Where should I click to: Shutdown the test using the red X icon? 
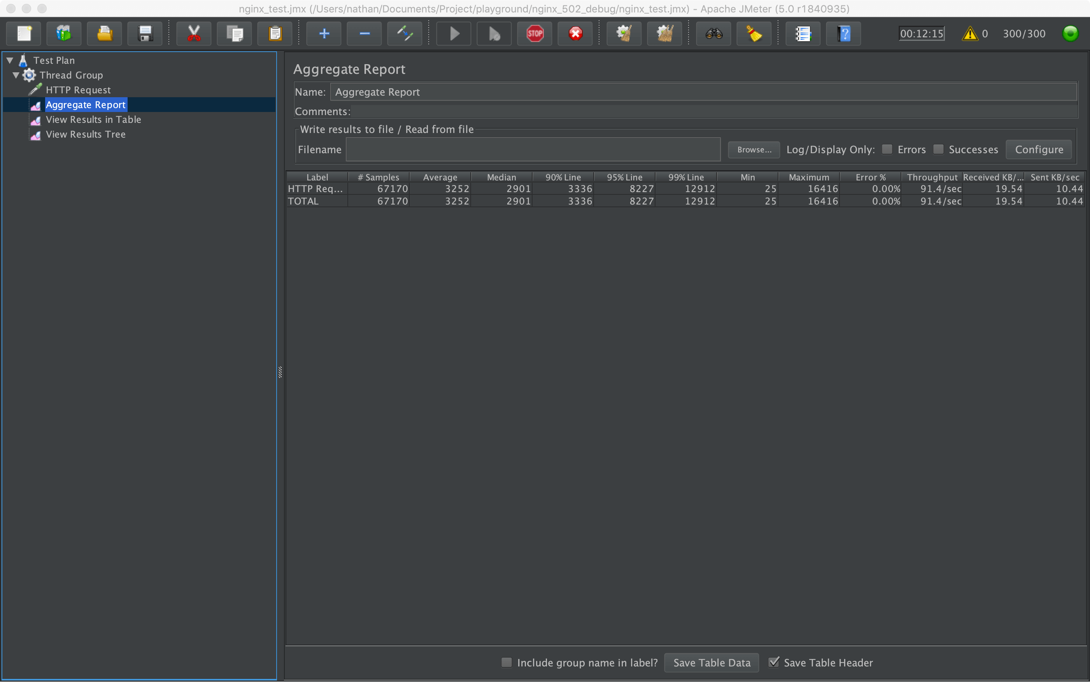(x=574, y=33)
